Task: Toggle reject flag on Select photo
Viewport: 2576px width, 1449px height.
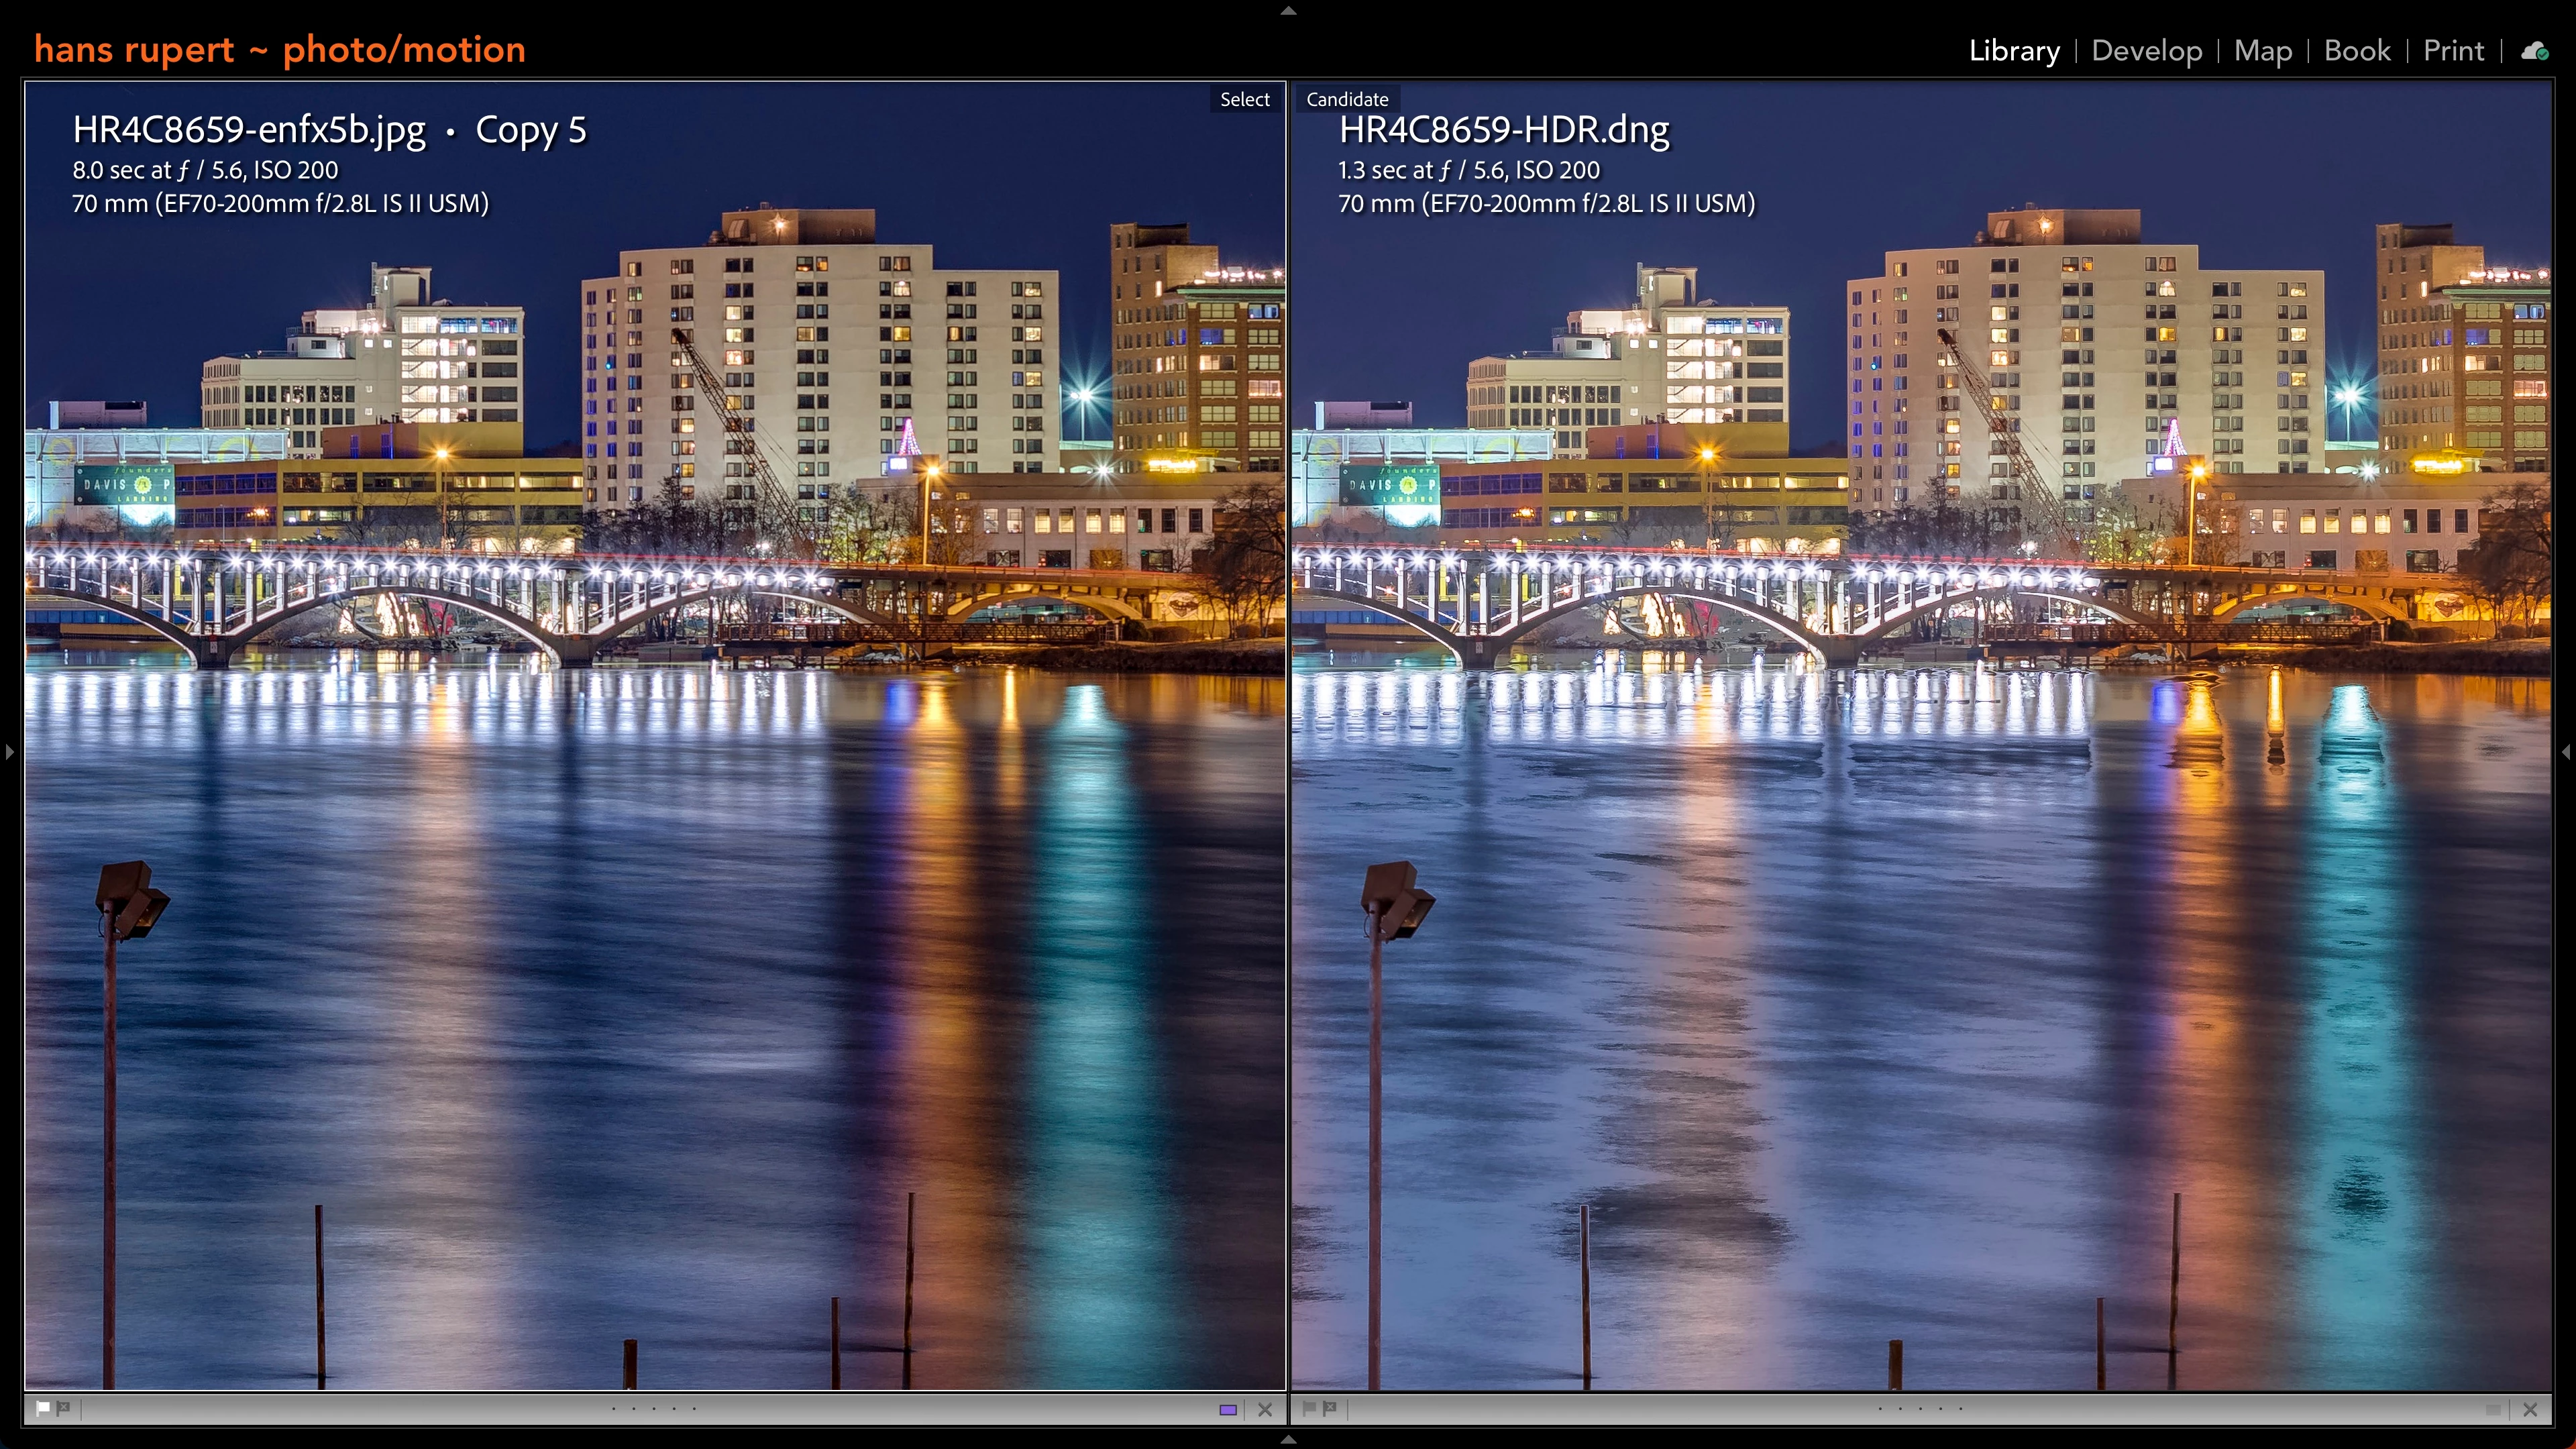Action: coord(64,1408)
